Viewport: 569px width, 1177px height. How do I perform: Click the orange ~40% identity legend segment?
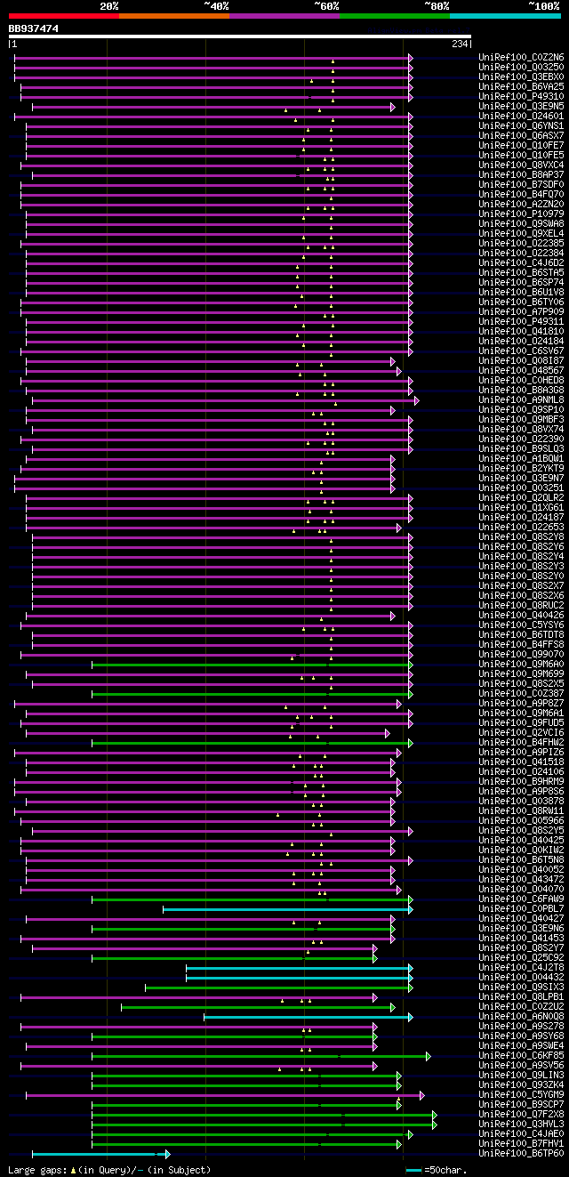[x=174, y=16]
